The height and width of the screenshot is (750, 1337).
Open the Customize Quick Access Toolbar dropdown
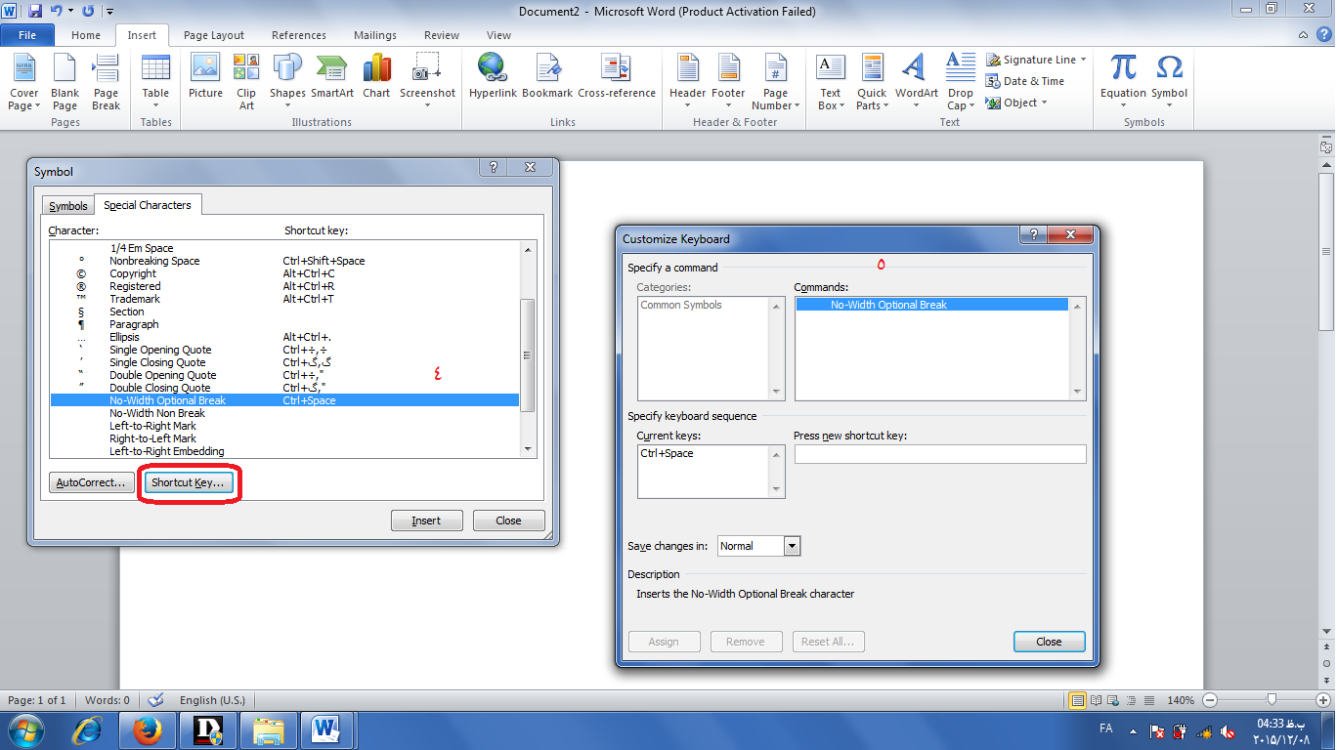[109, 12]
